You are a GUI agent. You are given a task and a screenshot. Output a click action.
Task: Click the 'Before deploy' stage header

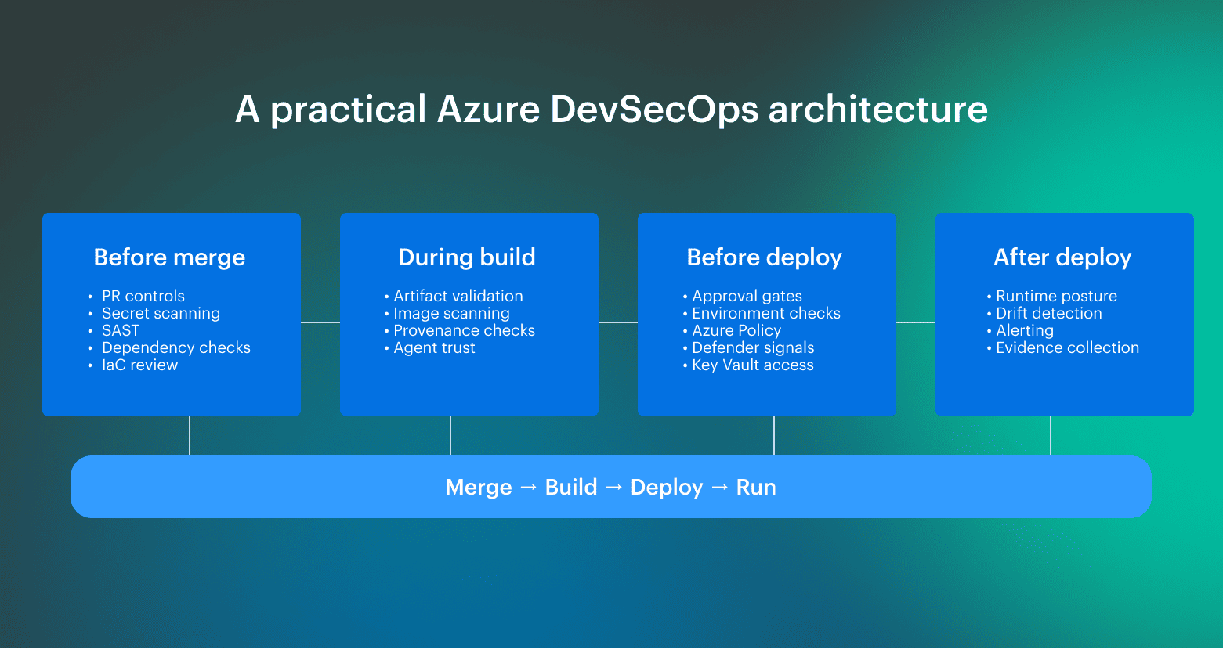[765, 257]
